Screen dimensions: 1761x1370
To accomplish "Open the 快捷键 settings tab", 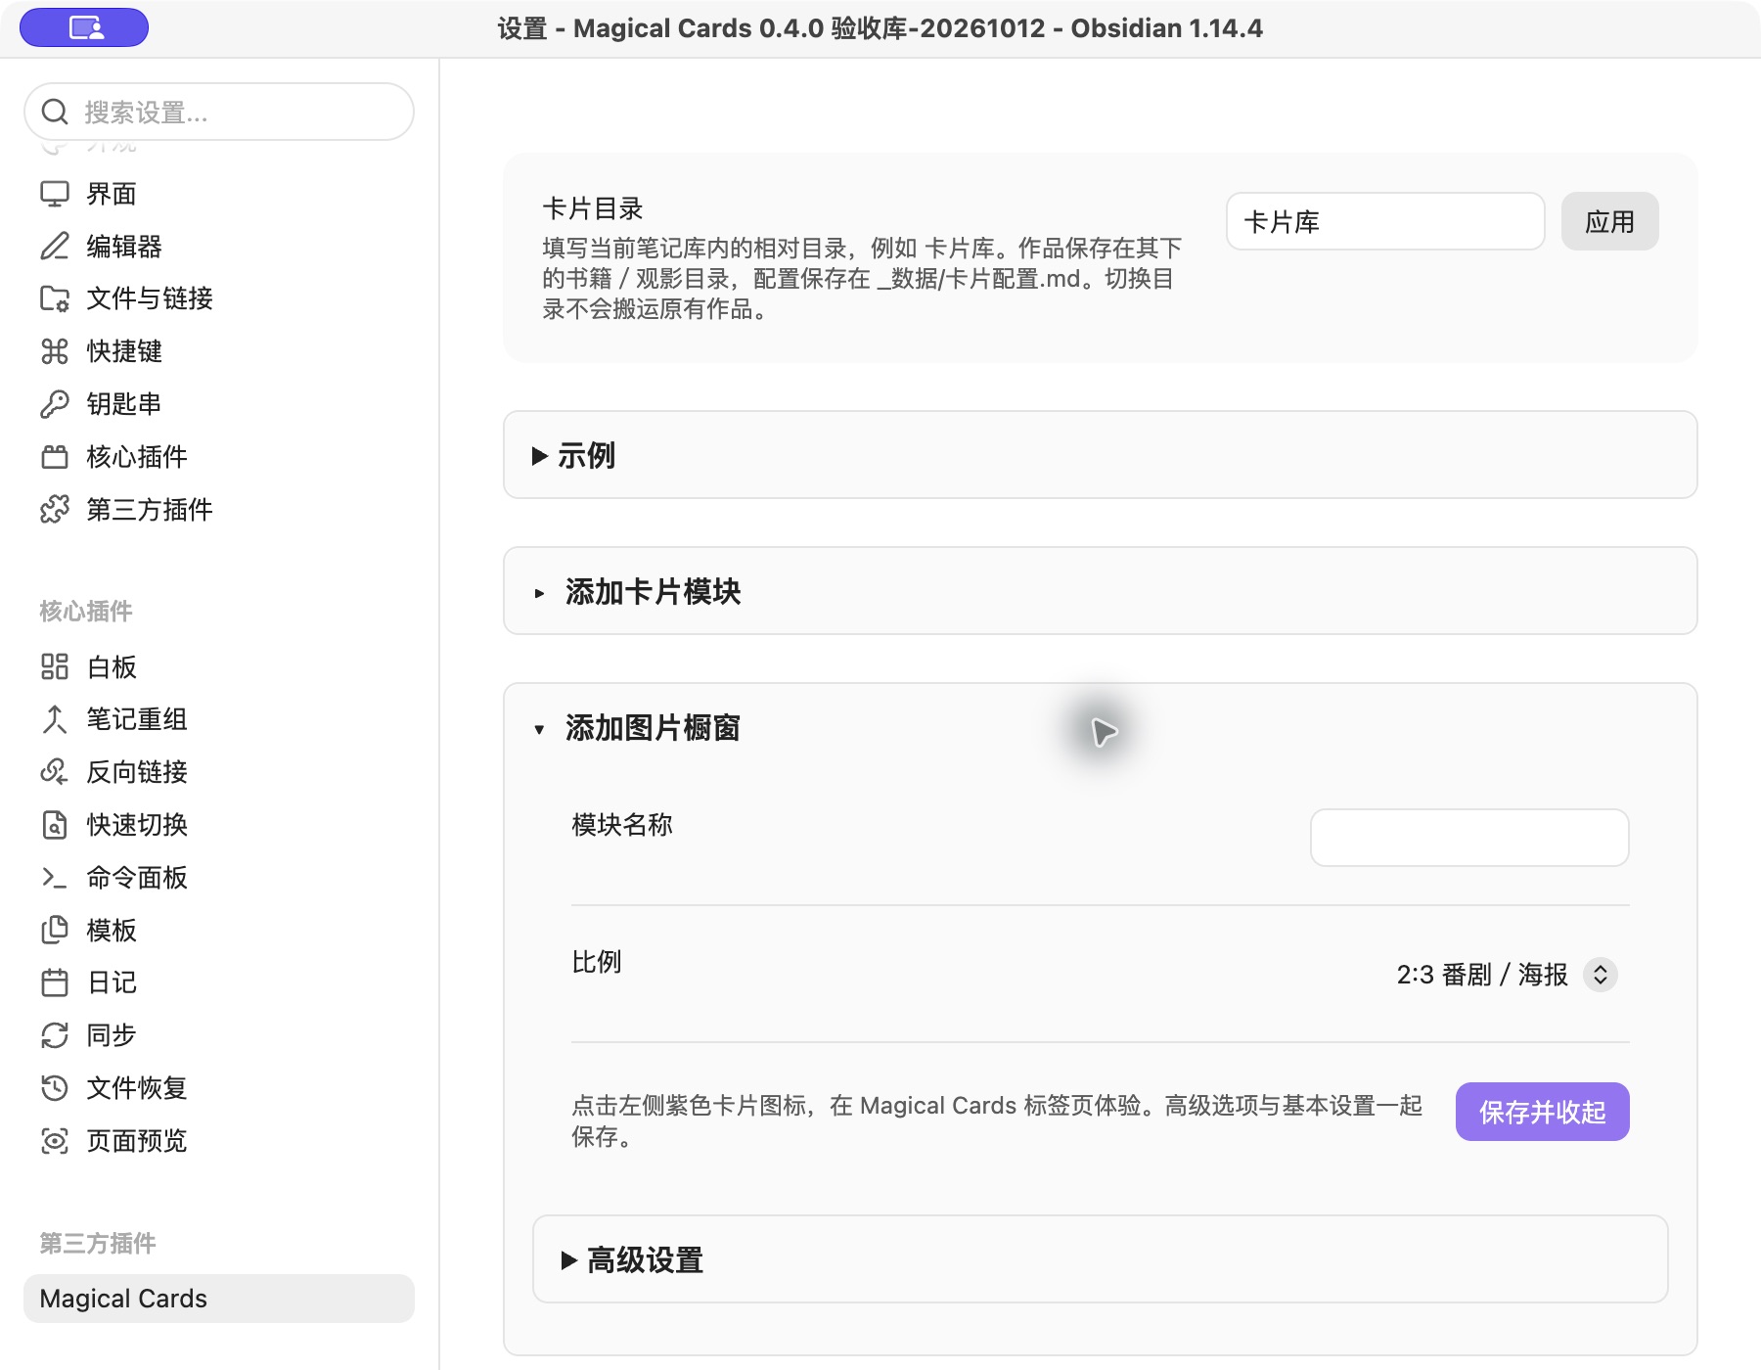I will click(219, 351).
